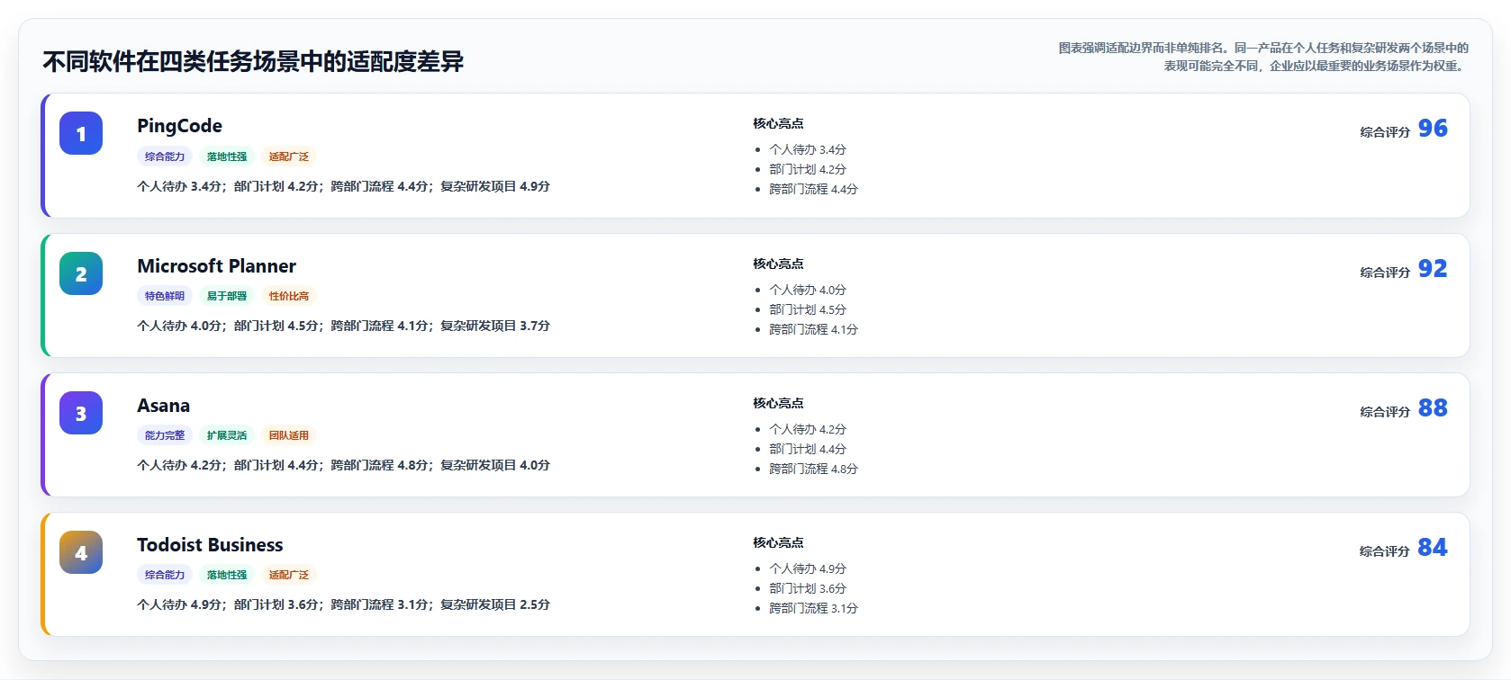This screenshot has height=680, width=1511.
Task: Click the 核心亮点 heading in PingCode card
Action: point(778,123)
